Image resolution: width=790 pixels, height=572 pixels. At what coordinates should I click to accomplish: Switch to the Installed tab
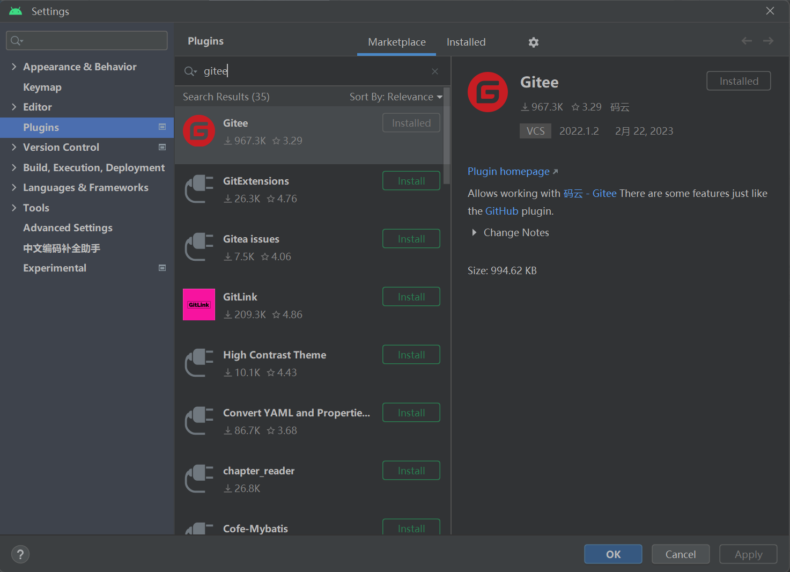click(466, 42)
